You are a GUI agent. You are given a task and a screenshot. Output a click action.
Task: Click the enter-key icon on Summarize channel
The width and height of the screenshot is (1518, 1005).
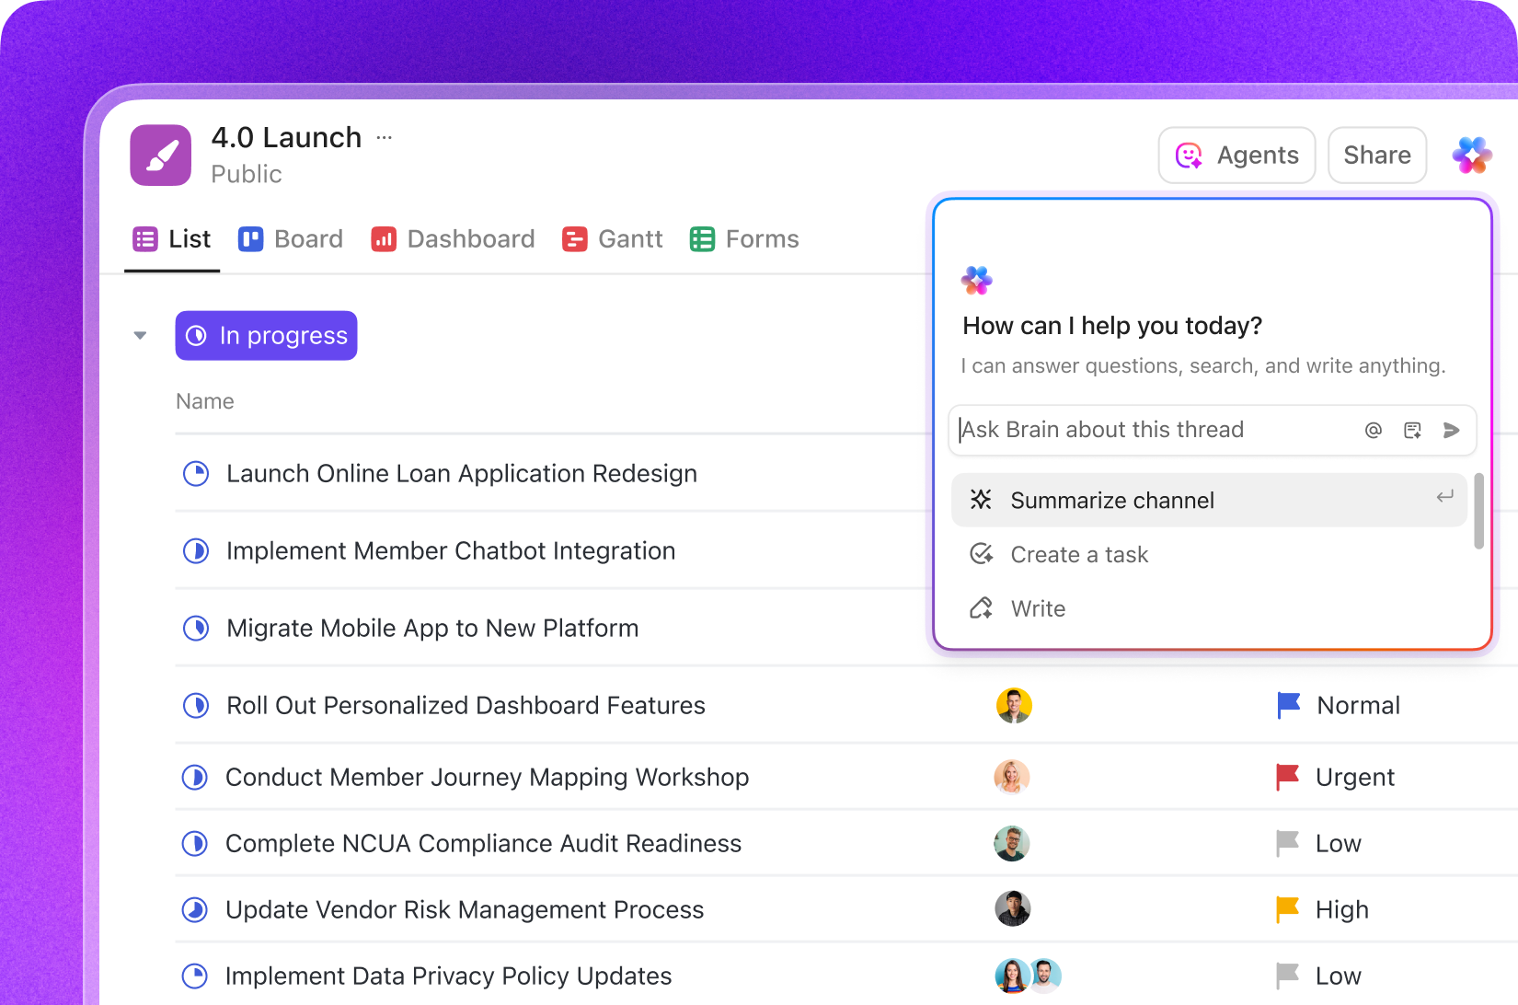coord(1445,497)
